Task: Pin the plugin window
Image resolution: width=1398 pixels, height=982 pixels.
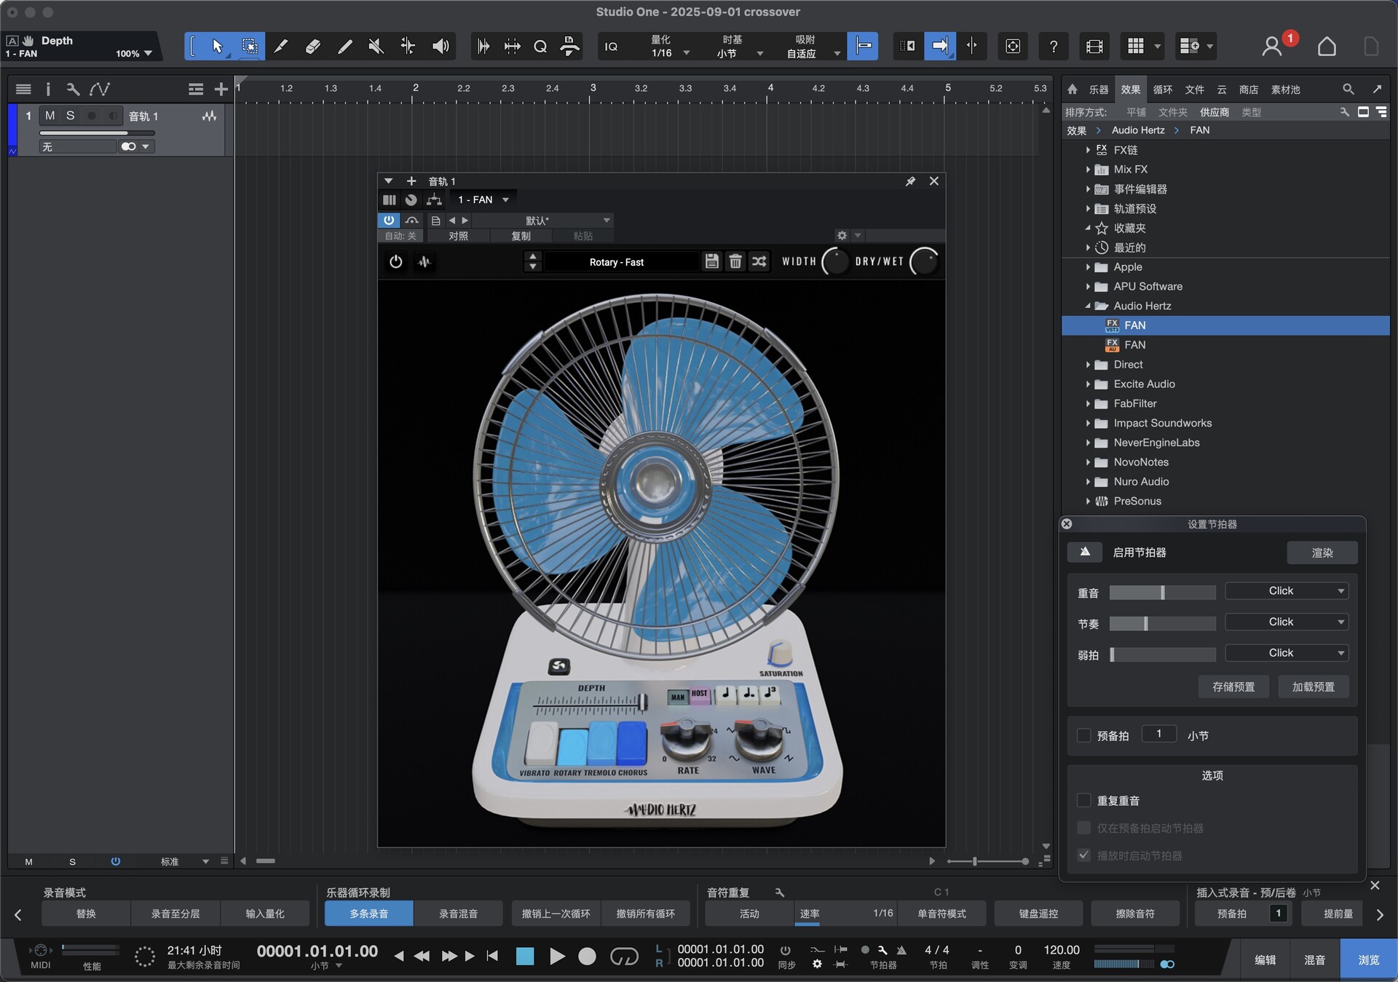Action: 910,181
